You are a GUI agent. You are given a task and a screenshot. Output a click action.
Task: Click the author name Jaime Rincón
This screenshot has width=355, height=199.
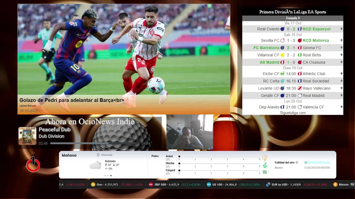coord(28,106)
